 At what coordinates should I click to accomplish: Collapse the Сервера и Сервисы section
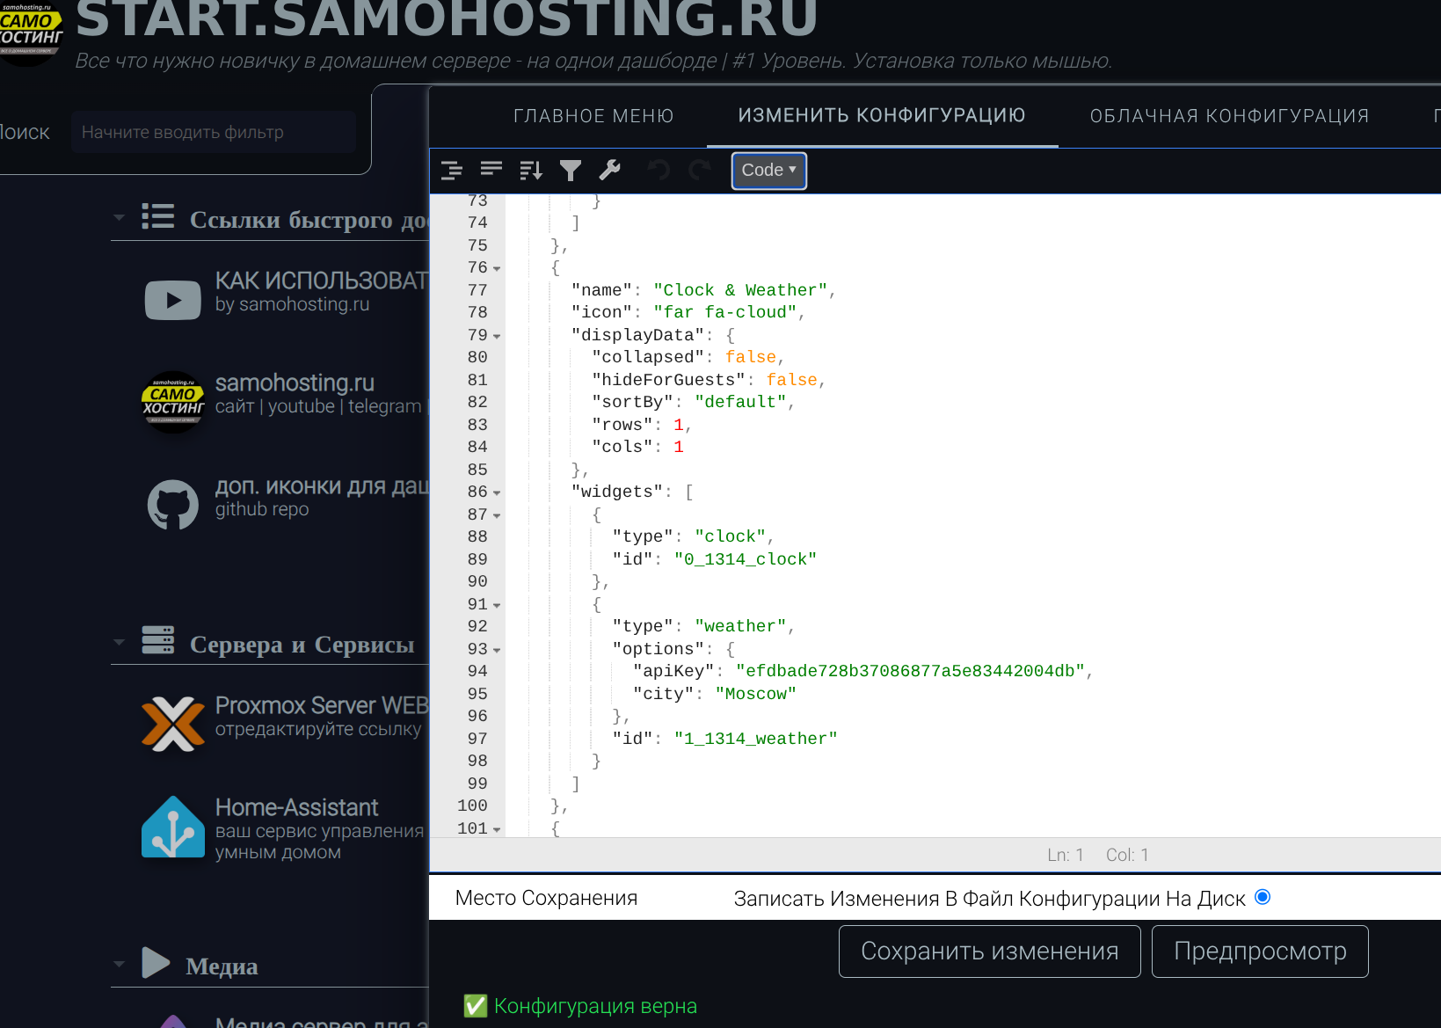coord(120,643)
